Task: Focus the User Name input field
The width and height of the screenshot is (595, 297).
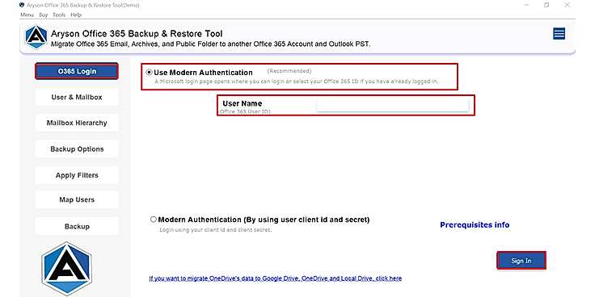Action: 393,106
